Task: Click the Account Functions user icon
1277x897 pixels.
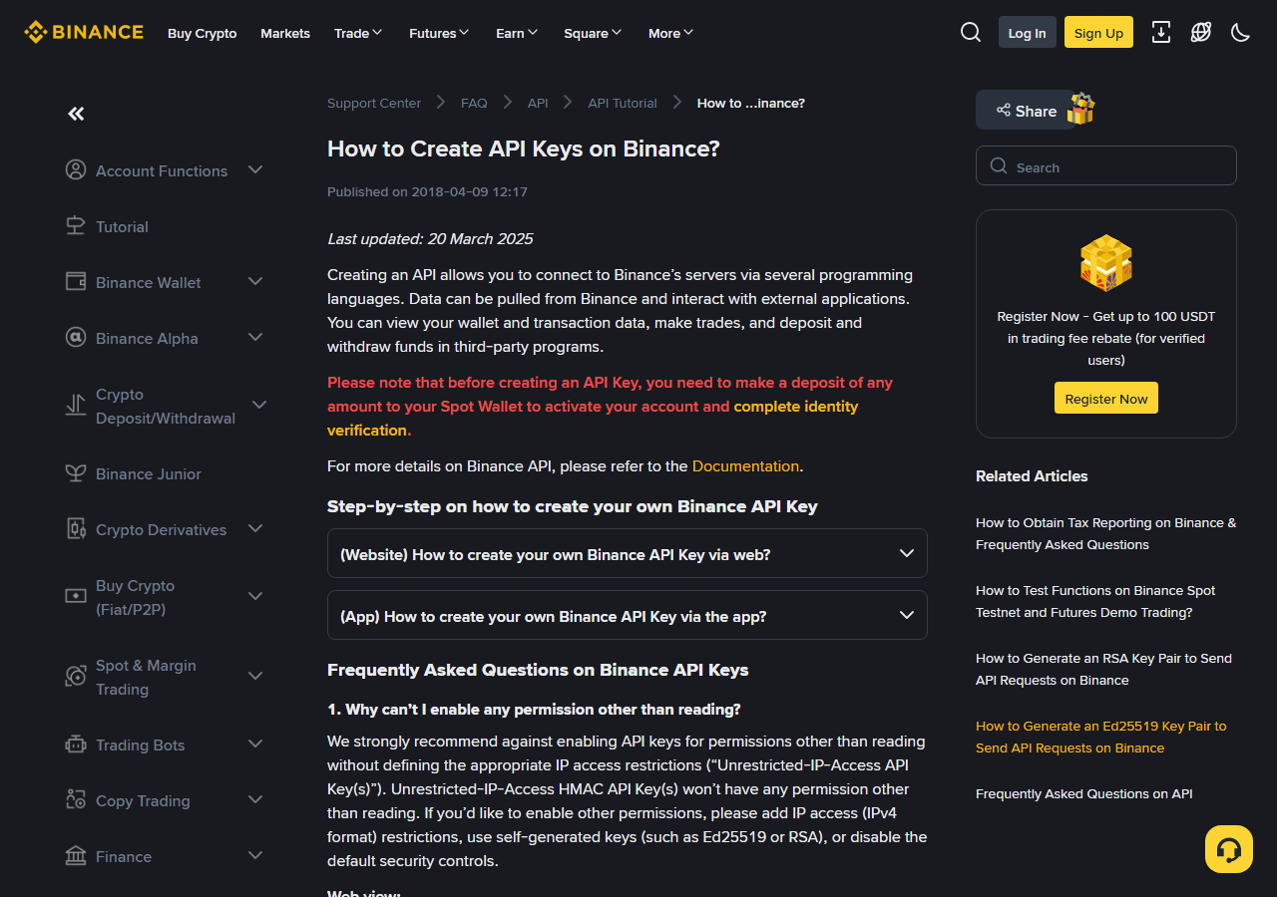Action: pyautogui.click(x=76, y=169)
